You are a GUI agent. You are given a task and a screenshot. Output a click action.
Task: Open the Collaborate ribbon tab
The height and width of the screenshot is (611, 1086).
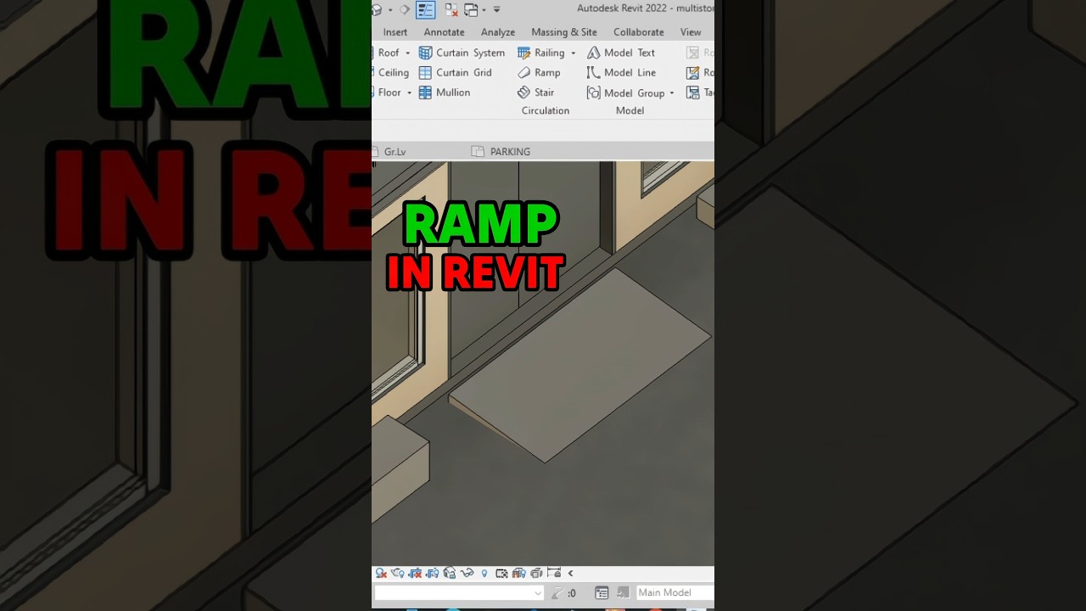tap(639, 32)
